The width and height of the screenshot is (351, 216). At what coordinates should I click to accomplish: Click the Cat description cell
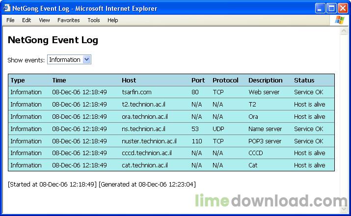tap(253, 165)
